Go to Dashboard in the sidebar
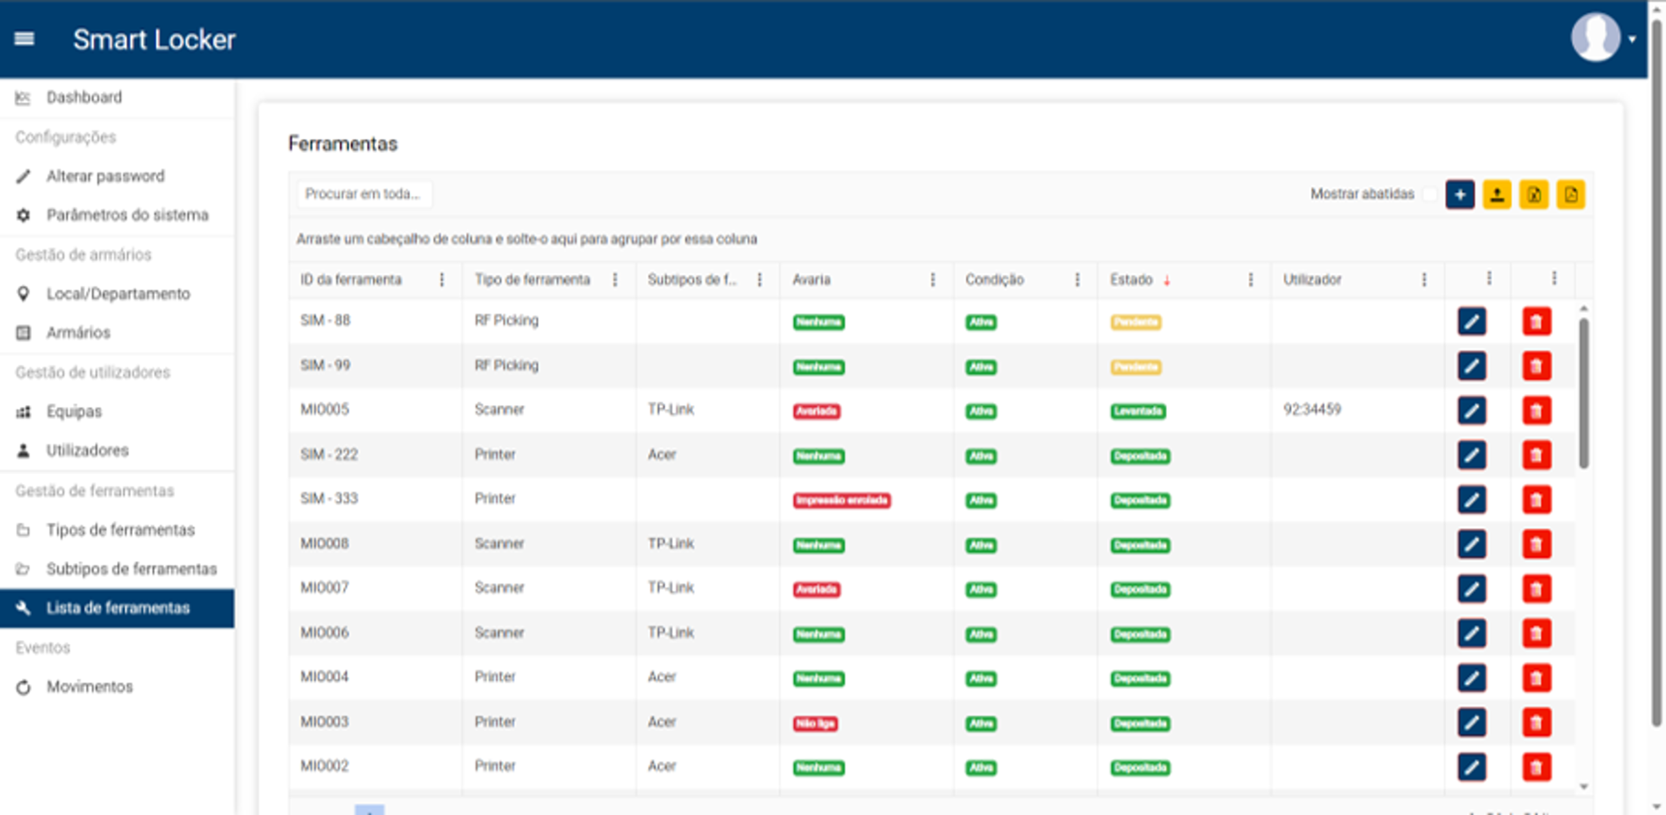The image size is (1666, 815). [83, 96]
